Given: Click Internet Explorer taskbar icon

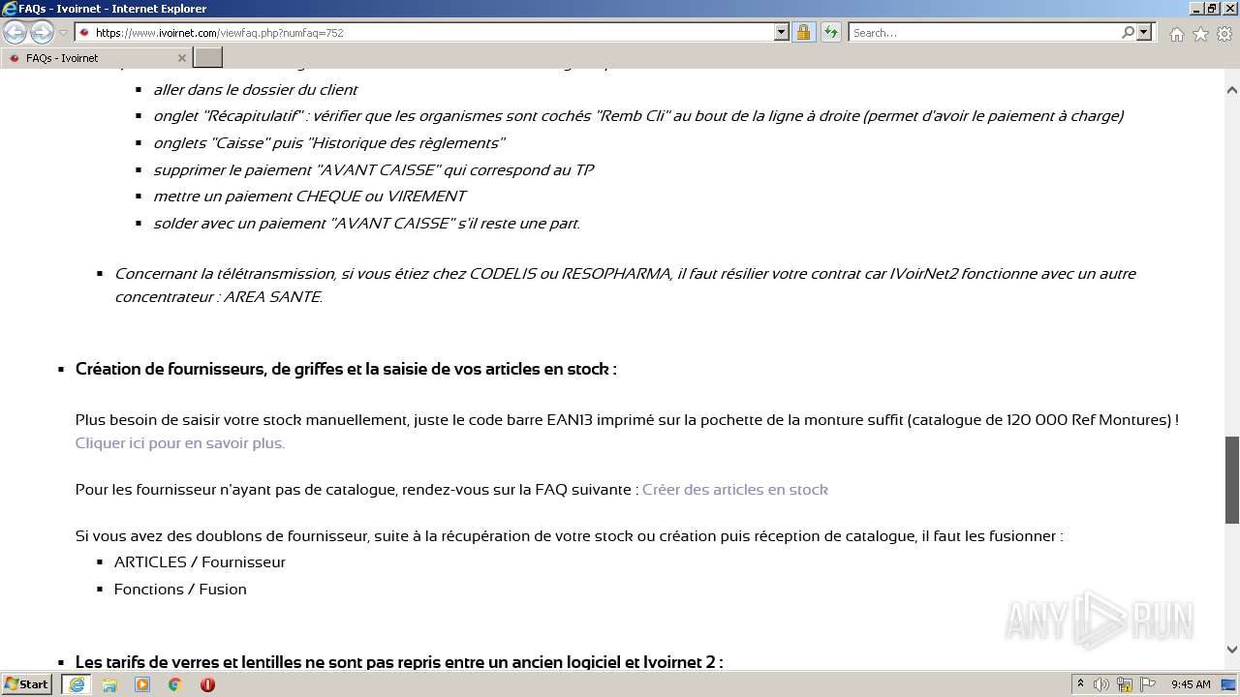Looking at the screenshot, I should [x=77, y=684].
